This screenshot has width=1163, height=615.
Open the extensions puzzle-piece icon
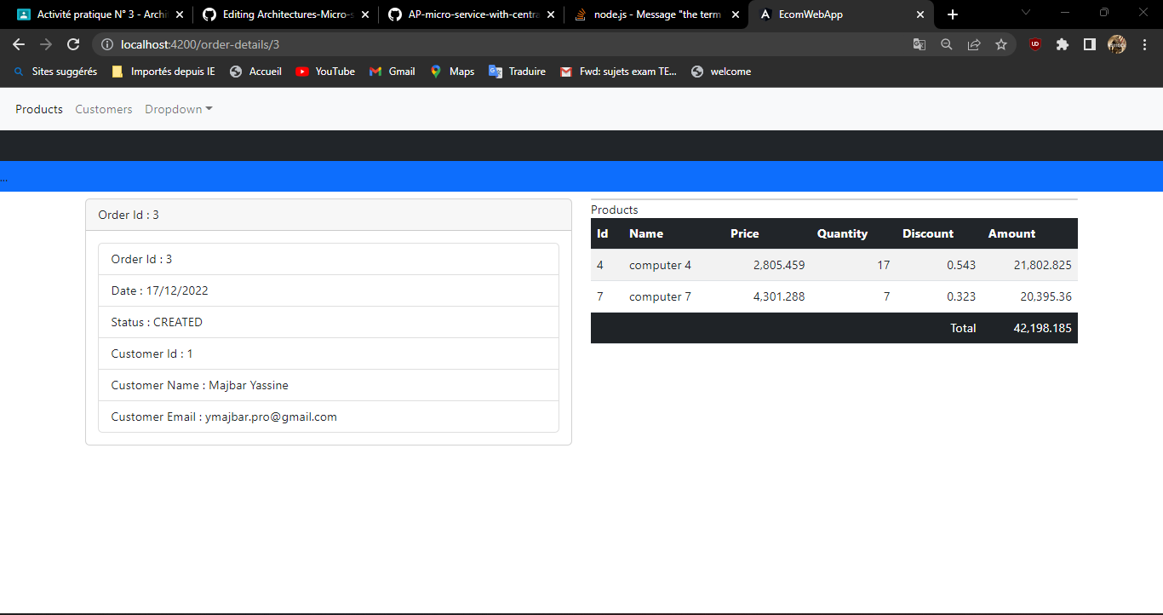click(1062, 44)
